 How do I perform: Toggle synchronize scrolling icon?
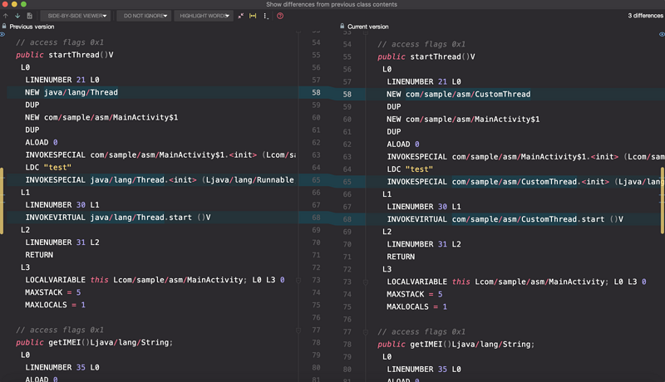[x=253, y=16]
